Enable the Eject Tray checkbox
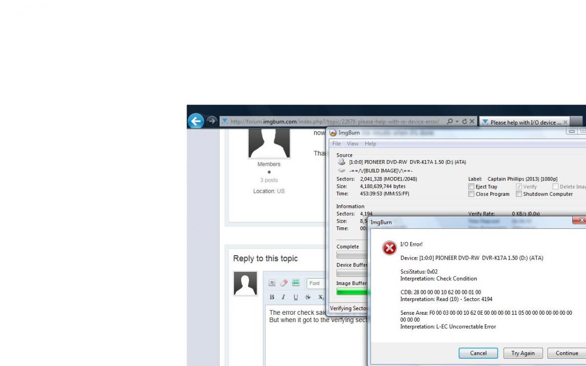The height and width of the screenshot is (366, 586). 471,186
